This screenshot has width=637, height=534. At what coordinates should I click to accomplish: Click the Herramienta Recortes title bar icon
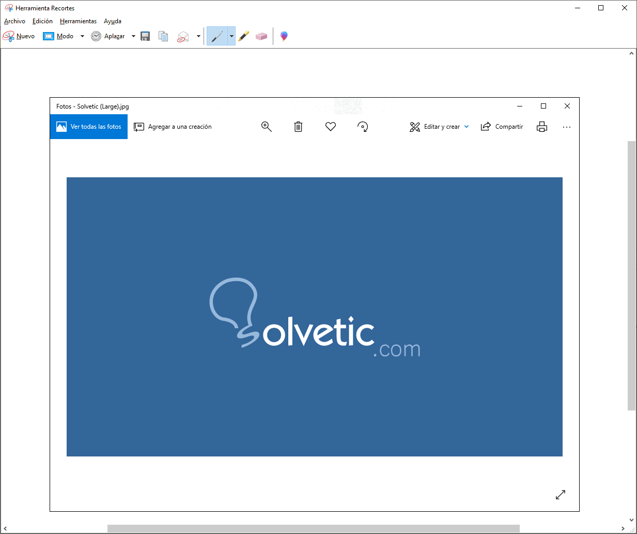(9, 8)
